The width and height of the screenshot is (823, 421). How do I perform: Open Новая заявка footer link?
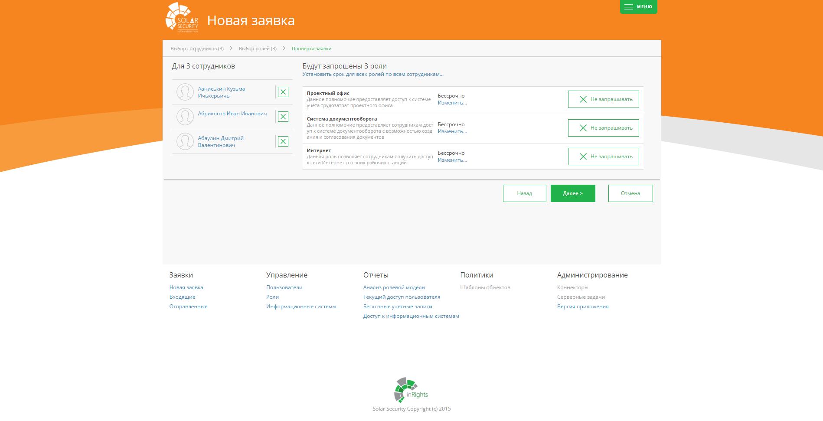coord(186,287)
